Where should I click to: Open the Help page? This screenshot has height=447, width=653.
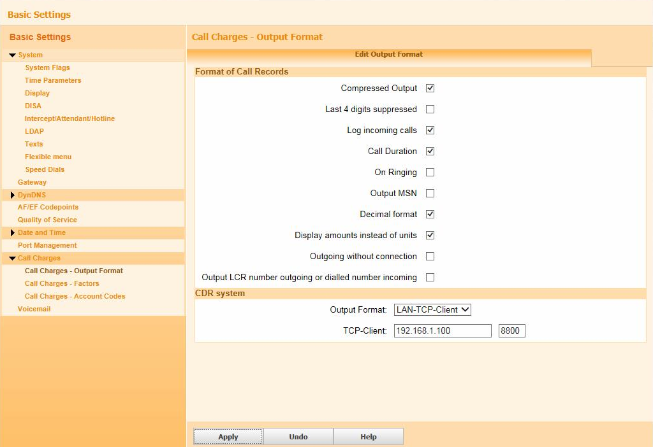click(x=369, y=437)
